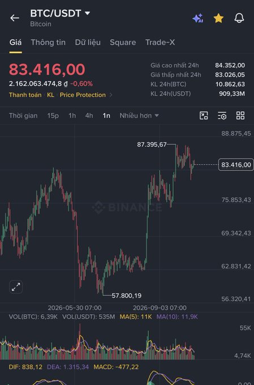Image resolution: width=254 pixels, height=385 pixels.
Task: Go back using the arrow icon
Action: (x=15, y=18)
